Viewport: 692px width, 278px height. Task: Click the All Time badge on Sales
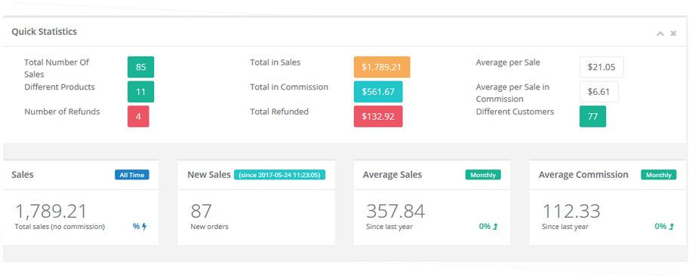[132, 175]
